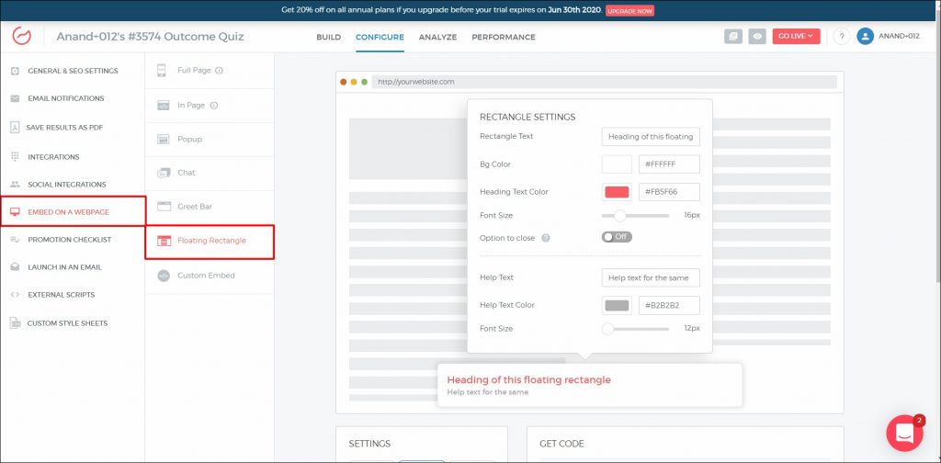Select Integrations in the left sidebar
Screen dimensions: 941x463
[x=53, y=157]
